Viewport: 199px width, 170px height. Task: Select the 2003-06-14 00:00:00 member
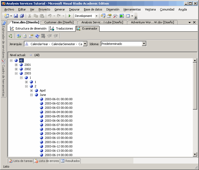59,155
